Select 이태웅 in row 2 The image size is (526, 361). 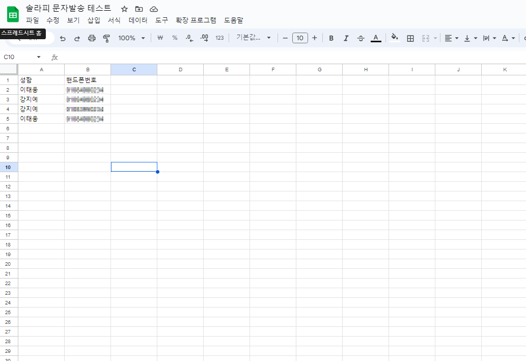point(41,90)
